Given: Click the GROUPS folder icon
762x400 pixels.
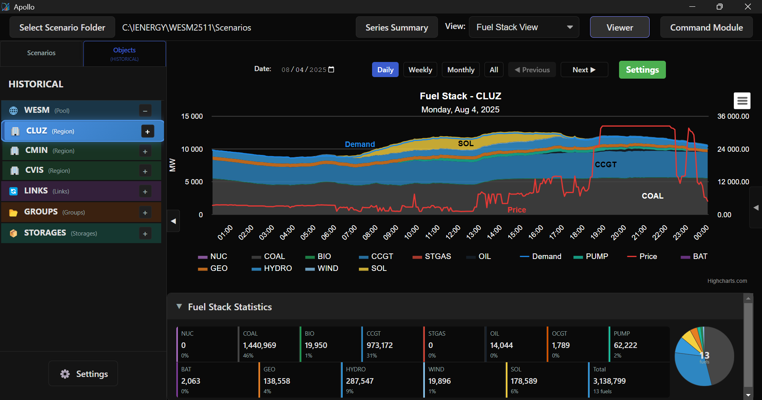Looking at the screenshot, I should pyautogui.click(x=14, y=213).
